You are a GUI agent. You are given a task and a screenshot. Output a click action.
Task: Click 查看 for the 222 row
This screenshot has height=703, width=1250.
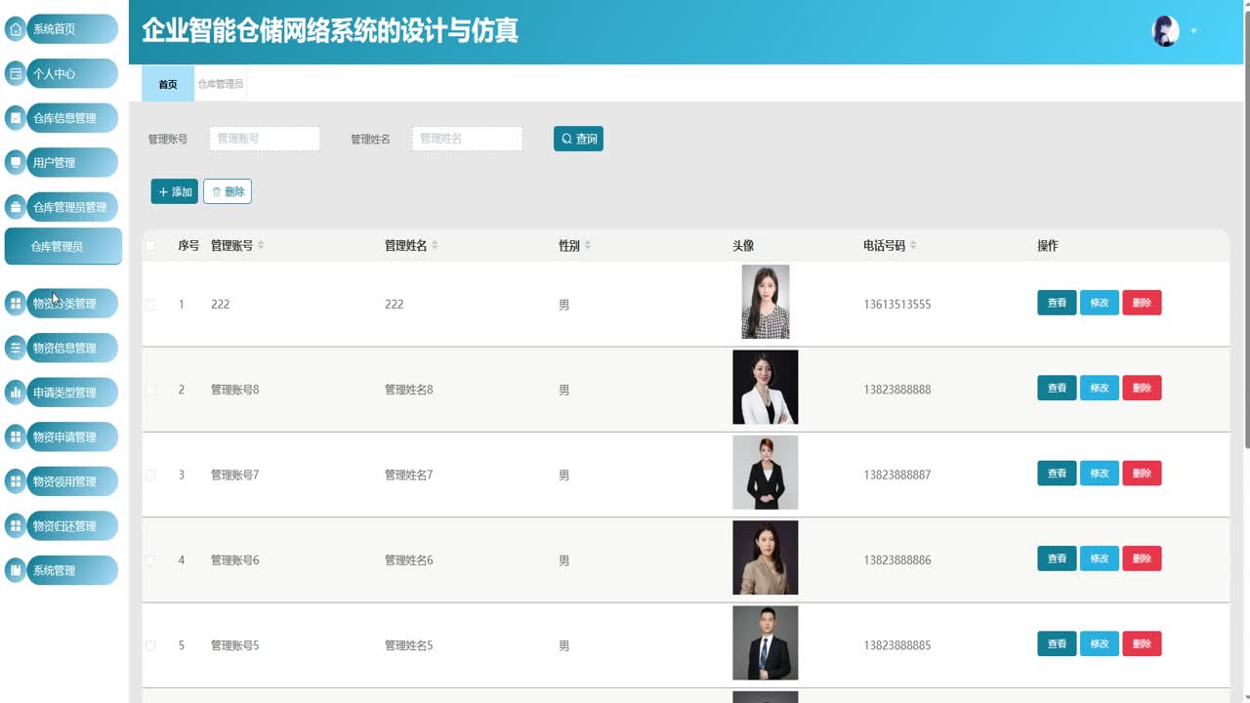click(1057, 303)
